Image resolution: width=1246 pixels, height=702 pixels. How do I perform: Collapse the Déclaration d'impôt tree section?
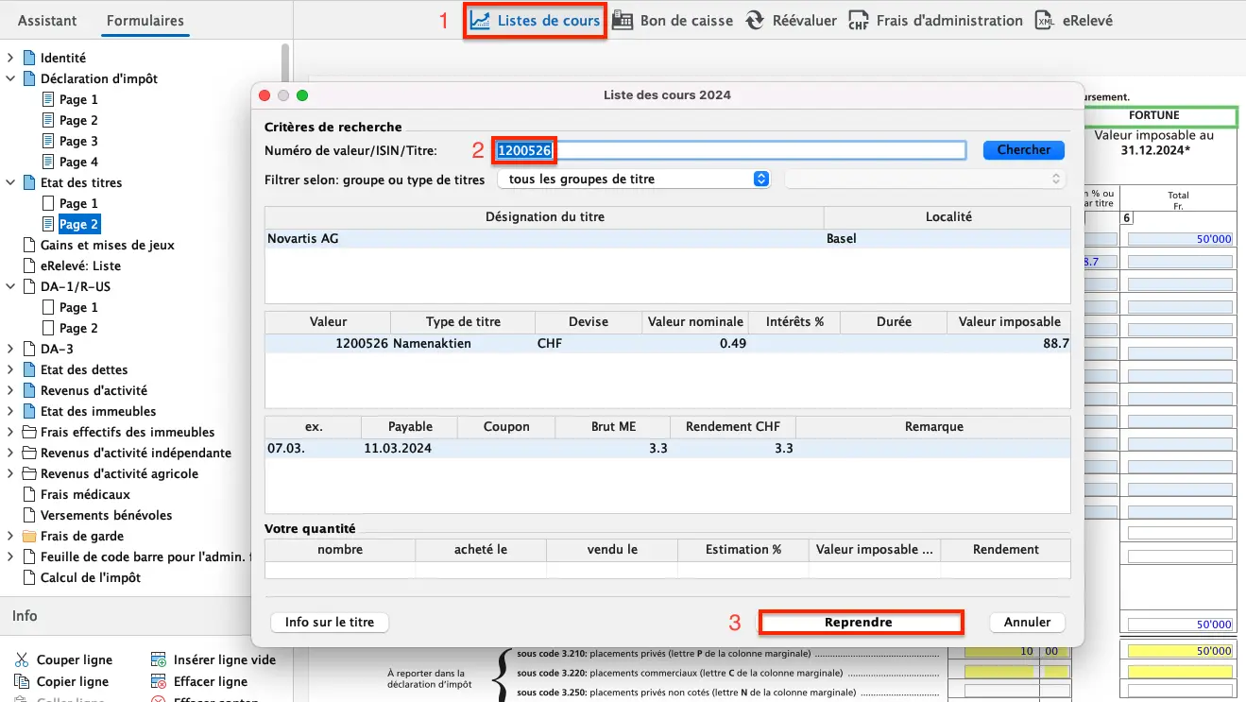[x=10, y=78]
